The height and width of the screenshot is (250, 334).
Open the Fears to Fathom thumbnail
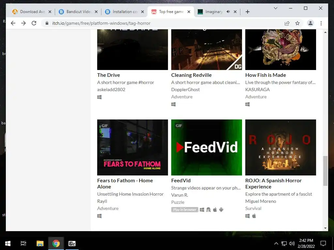click(x=132, y=147)
